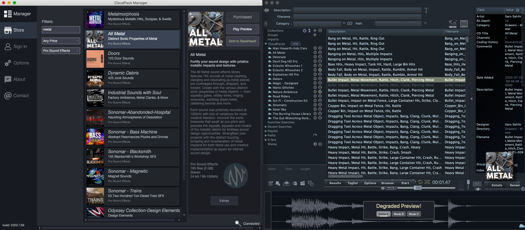This screenshot has height=230, width=525.
Task: Add a new collection with plus icon
Action: point(315,31)
